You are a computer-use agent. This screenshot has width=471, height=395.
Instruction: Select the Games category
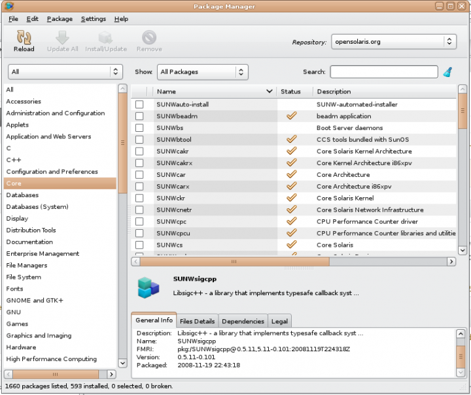[x=60, y=324]
